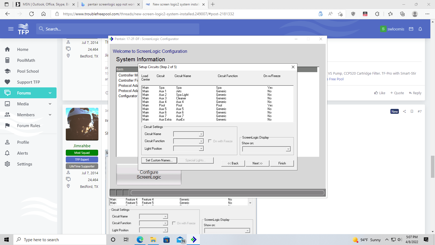Select the Spa Light circuit row

coord(217,95)
